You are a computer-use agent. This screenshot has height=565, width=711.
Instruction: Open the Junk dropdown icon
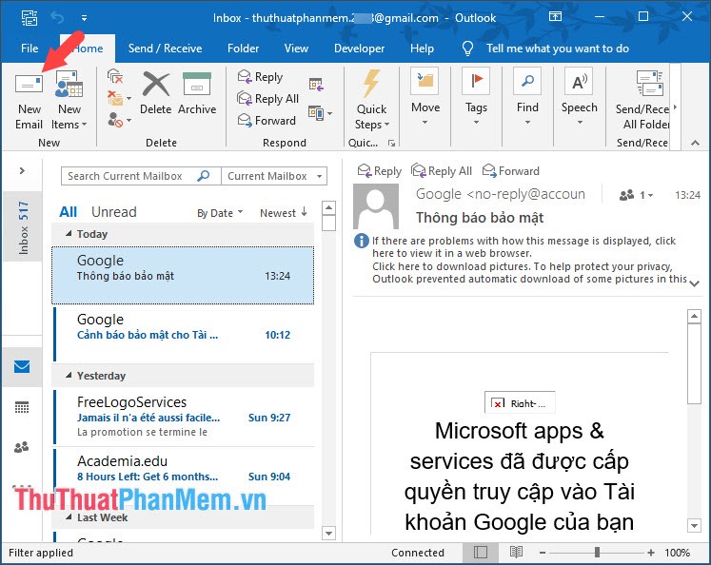(119, 120)
